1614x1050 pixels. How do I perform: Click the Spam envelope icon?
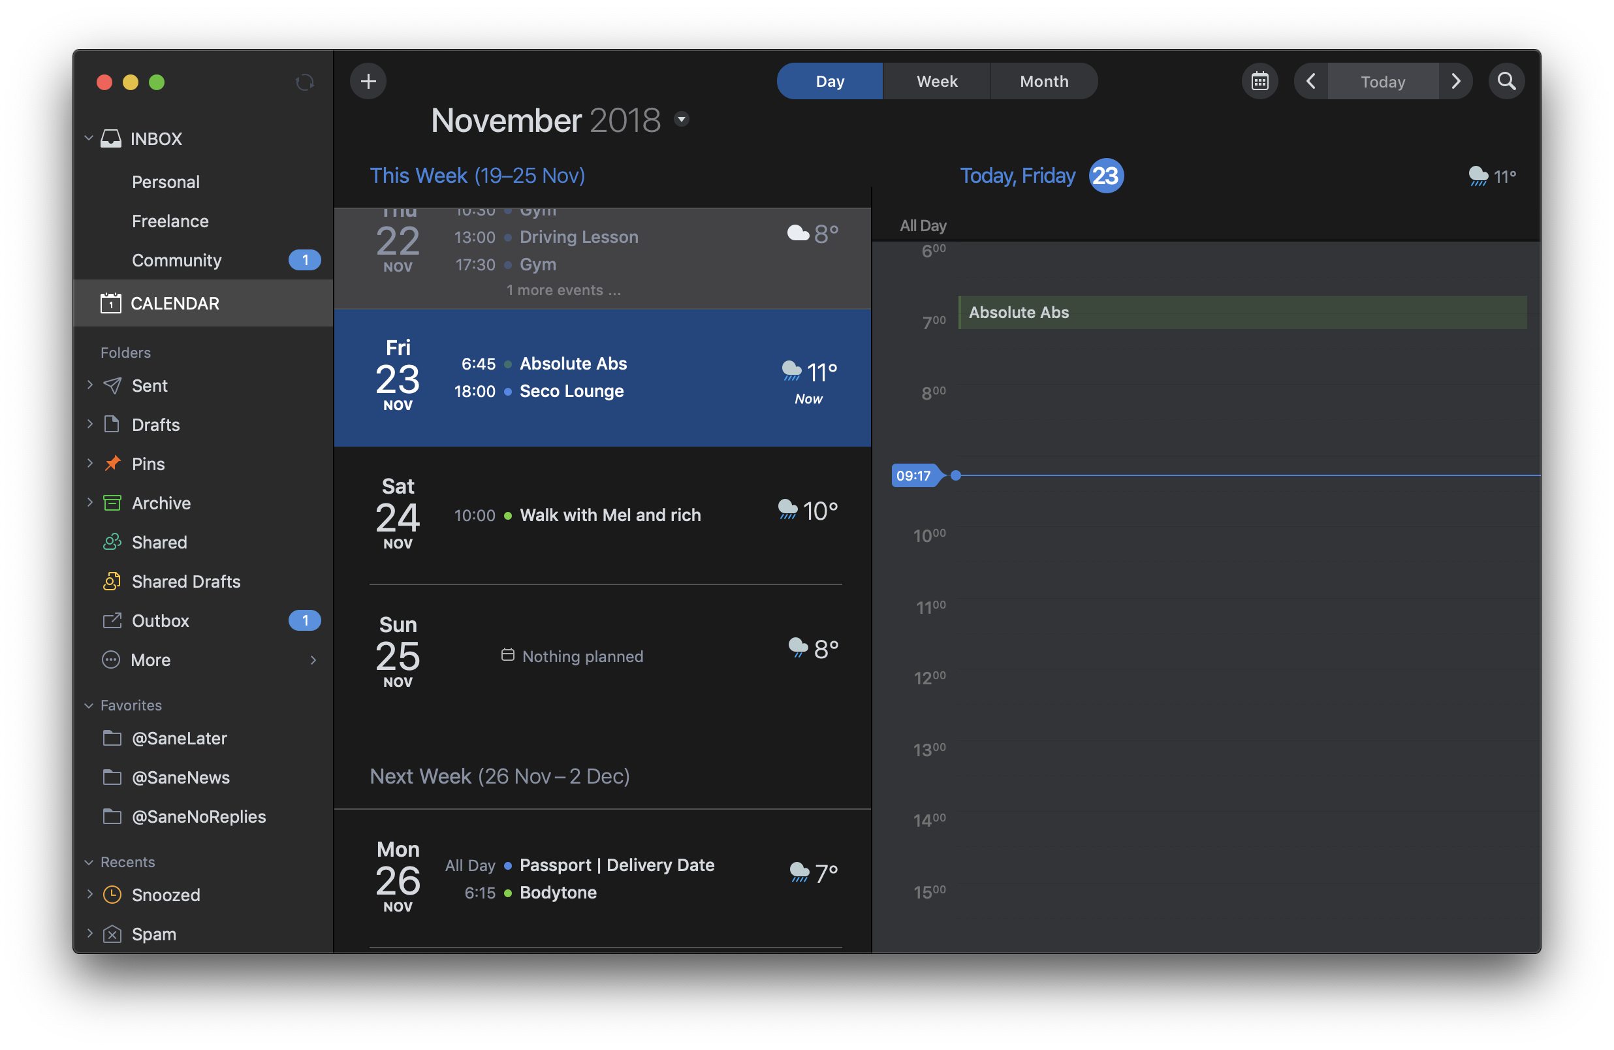tap(112, 934)
